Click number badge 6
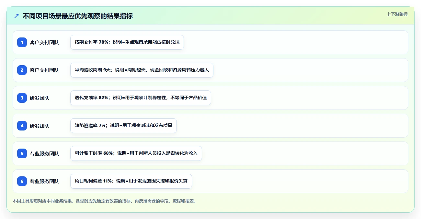Image resolution: width=421 pixels, height=219 pixels. pos(22,181)
